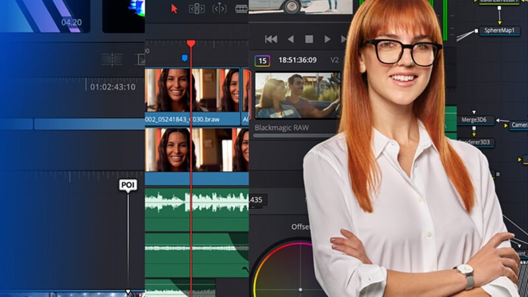
Task: Activate the dynamic trim mode tool
Action: coord(219,9)
